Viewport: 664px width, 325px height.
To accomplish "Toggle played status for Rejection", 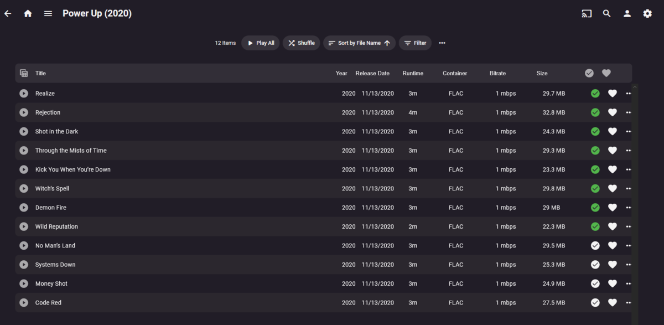I will click(x=595, y=112).
